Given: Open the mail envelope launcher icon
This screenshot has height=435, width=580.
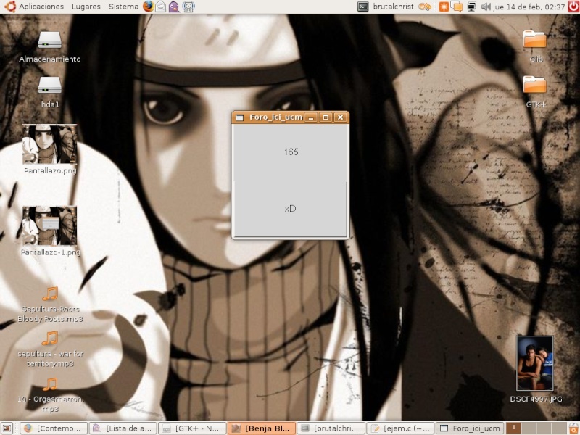Looking at the screenshot, I should [x=160, y=7].
